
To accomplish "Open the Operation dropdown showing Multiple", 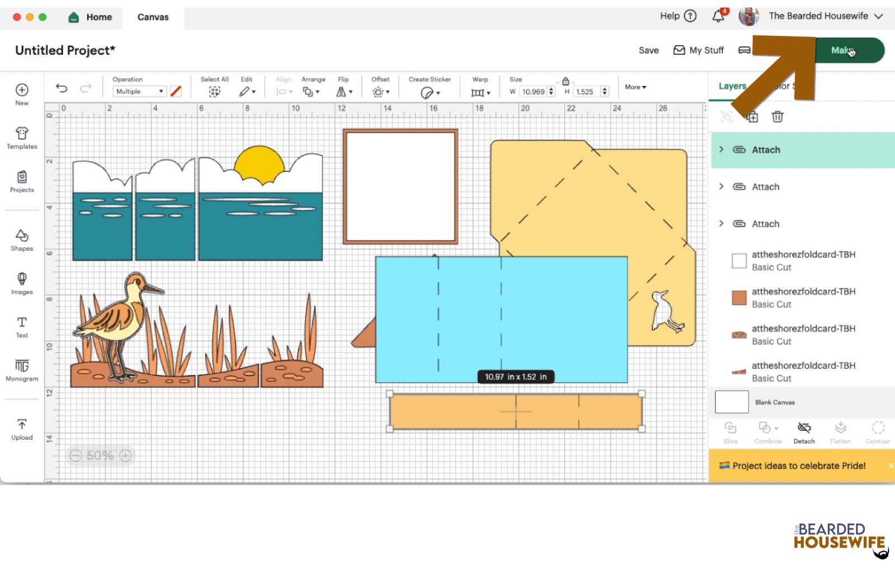I will (140, 91).
